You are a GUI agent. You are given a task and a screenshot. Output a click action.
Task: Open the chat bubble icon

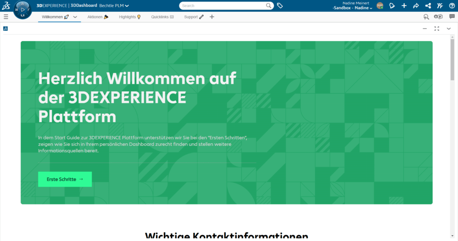coord(452,17)
